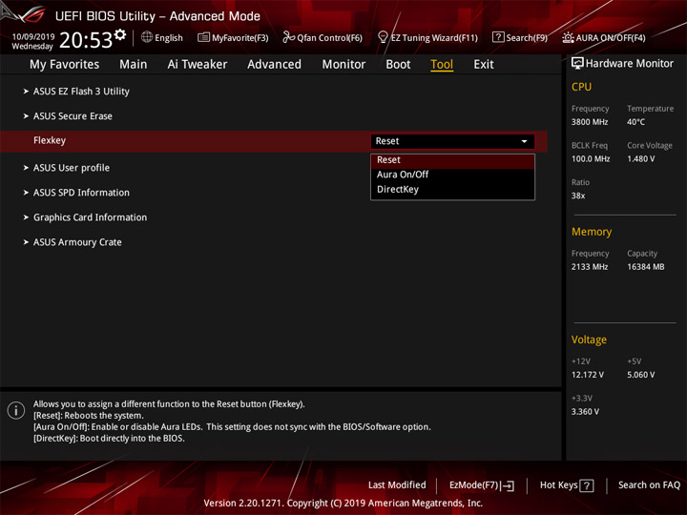The height and width of the screenshot is (515, 687).
Task: Click +3.3V value 3.360 V
Action: click(x=585, y=412)
